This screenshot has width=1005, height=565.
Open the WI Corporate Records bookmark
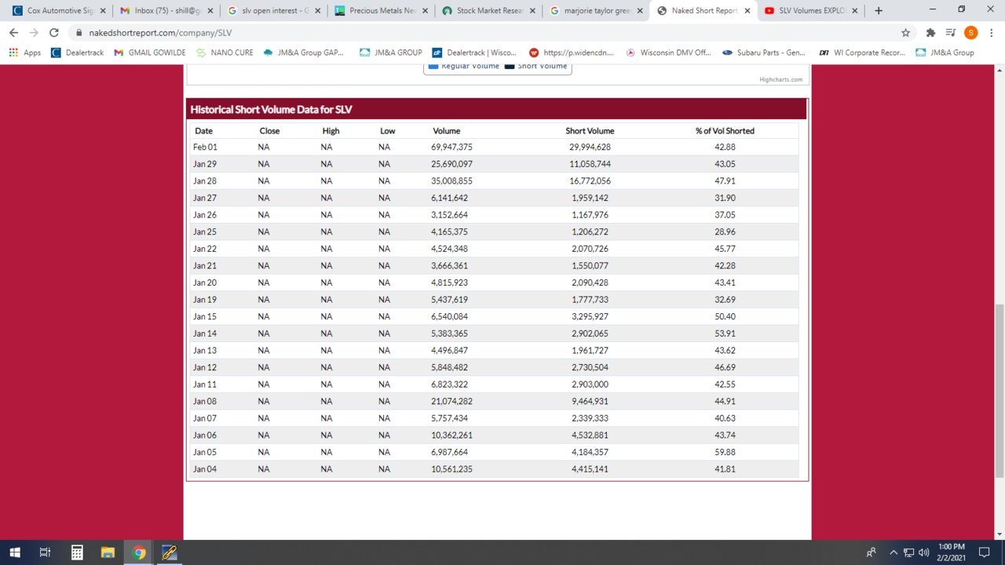pos(861,53)
